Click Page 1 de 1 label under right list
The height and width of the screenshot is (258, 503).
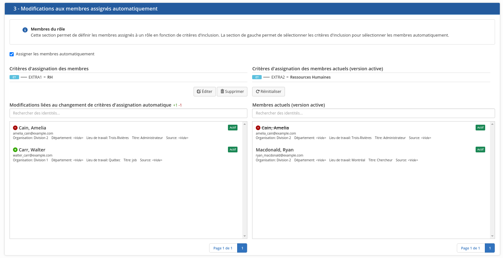(x=471, y=248)
